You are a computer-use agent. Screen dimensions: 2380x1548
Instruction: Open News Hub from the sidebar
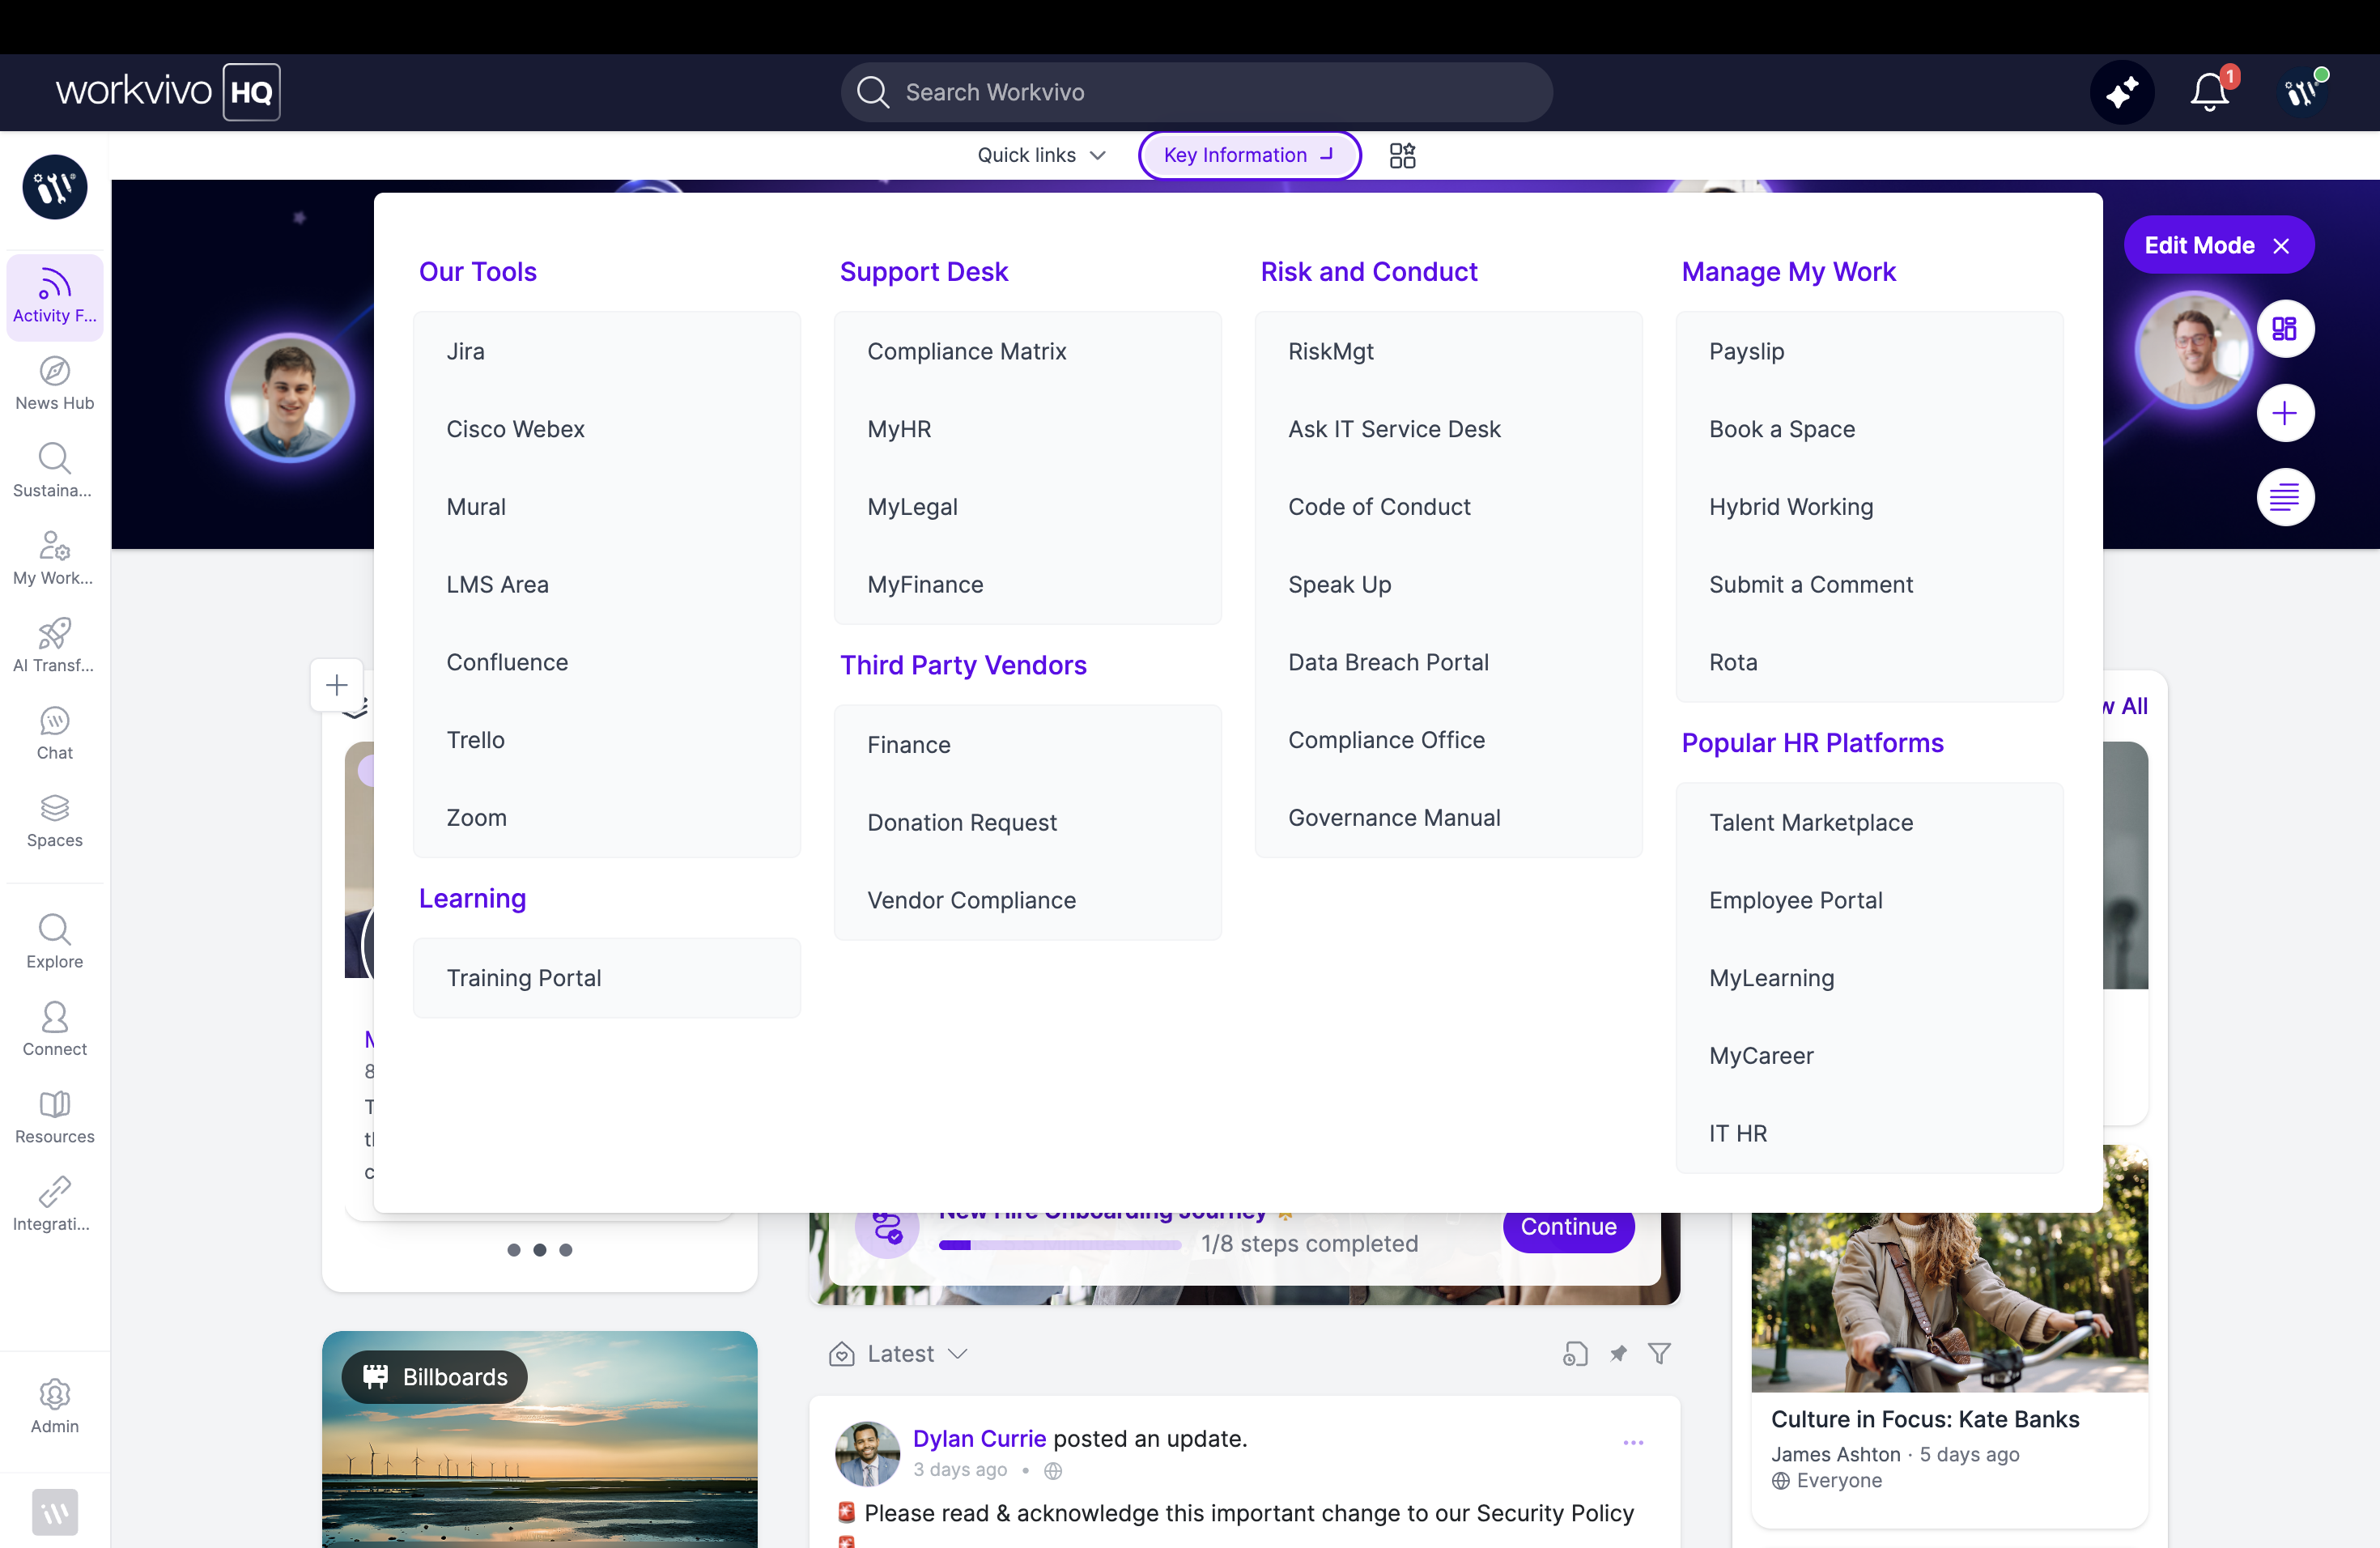[x=55, y=384]
